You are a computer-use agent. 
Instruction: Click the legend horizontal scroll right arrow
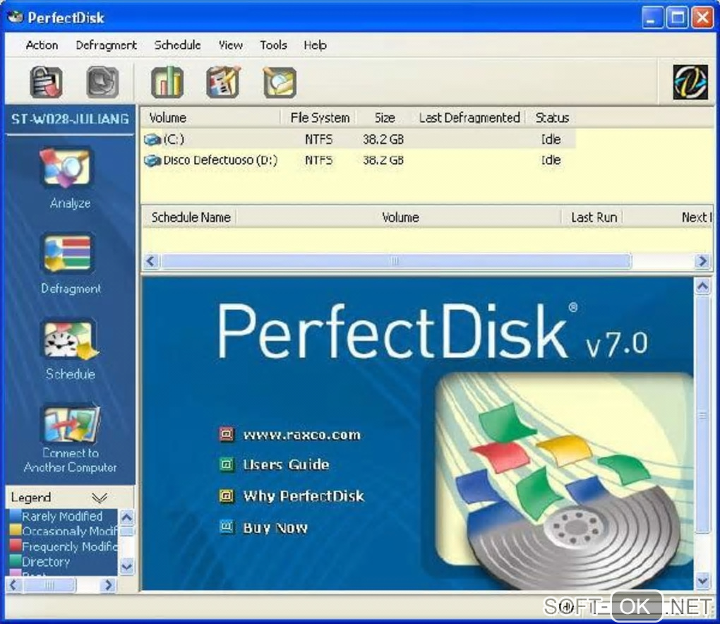(109, 585)
